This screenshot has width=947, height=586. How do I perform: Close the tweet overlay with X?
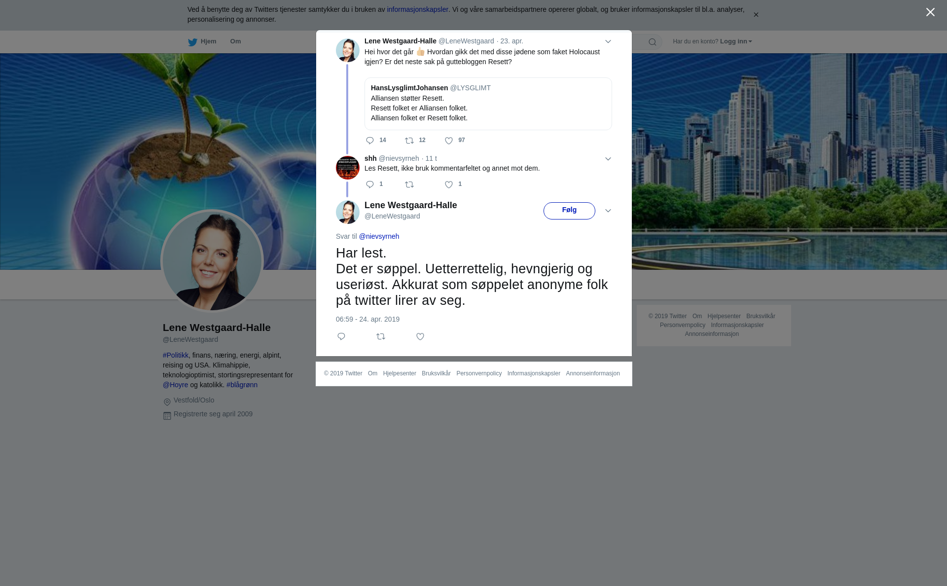tap(930, 12)
